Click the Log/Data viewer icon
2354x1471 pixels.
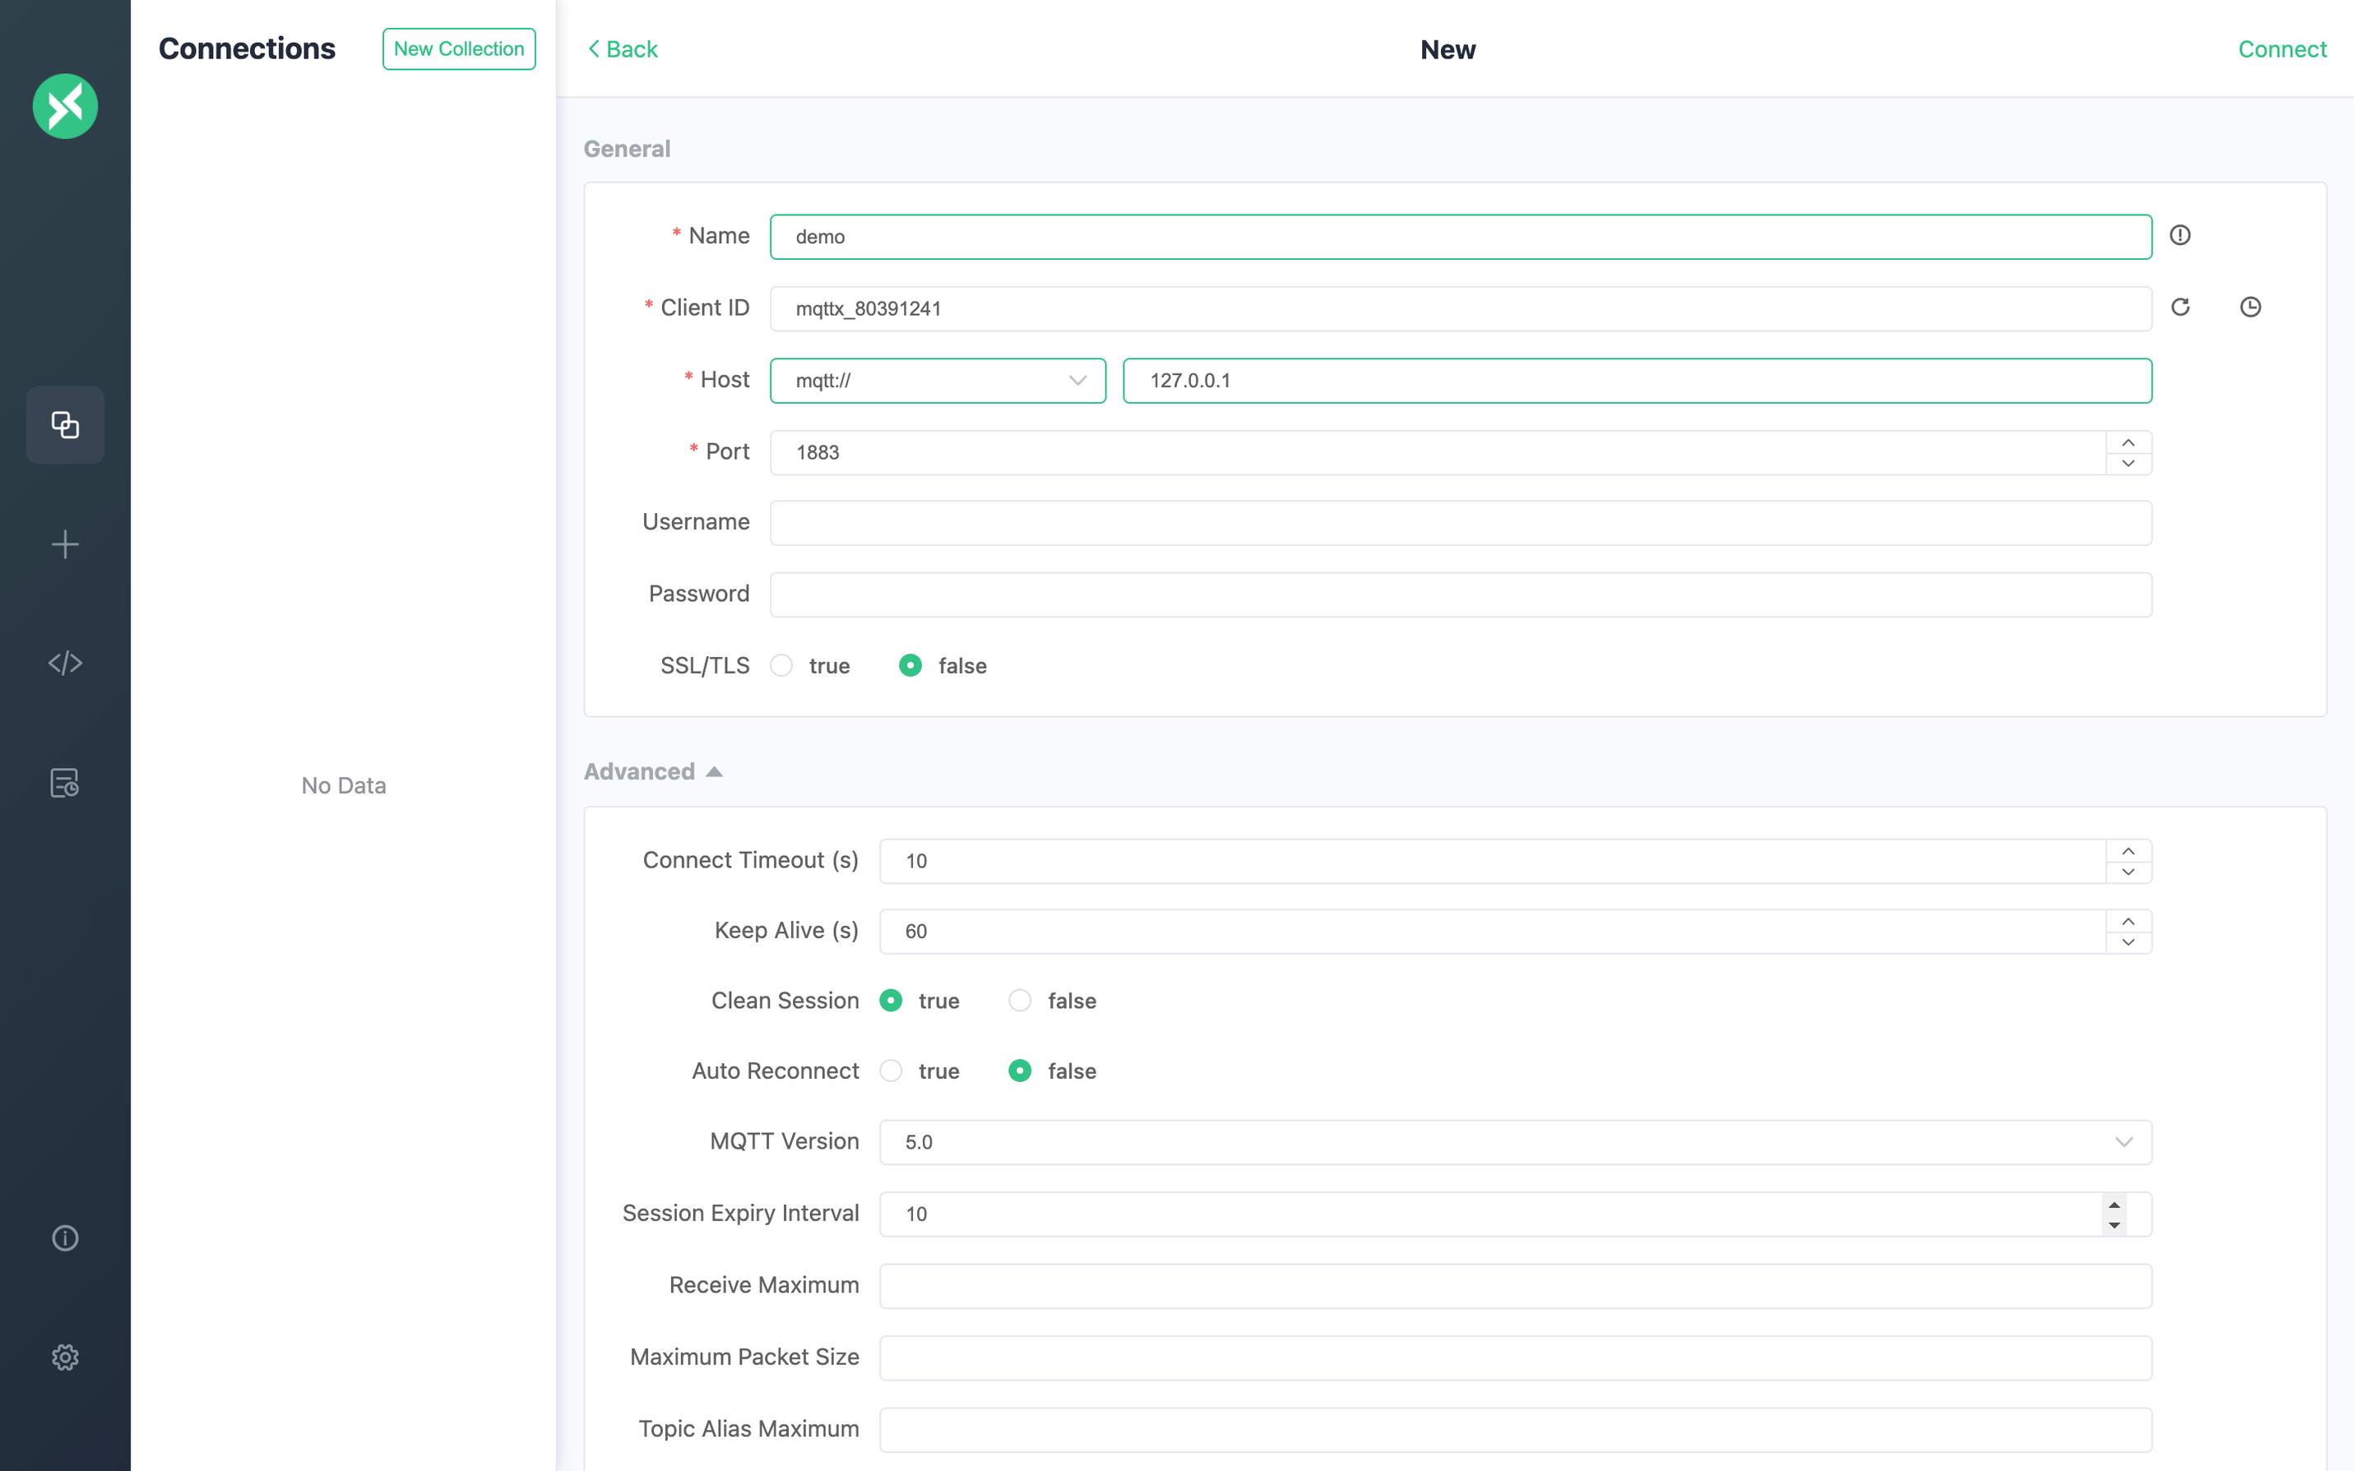64,781
